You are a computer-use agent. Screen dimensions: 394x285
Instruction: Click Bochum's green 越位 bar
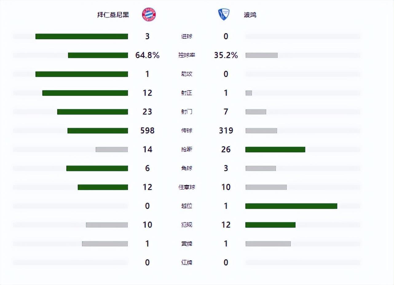pos(291,206)
